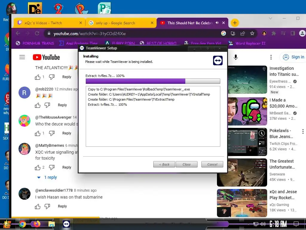The image size is (306, 230).
Task: Reply to @MattyBmemes's comment
Action: click(x=67, y=167)
